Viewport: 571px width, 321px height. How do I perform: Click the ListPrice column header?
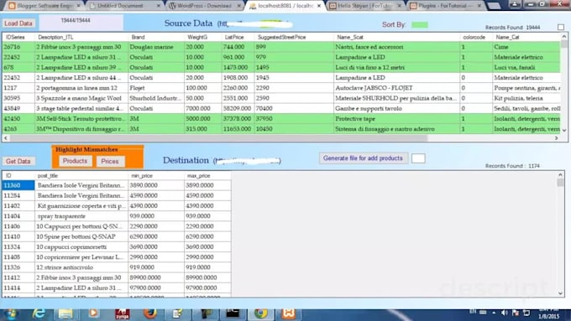[238, 37]
